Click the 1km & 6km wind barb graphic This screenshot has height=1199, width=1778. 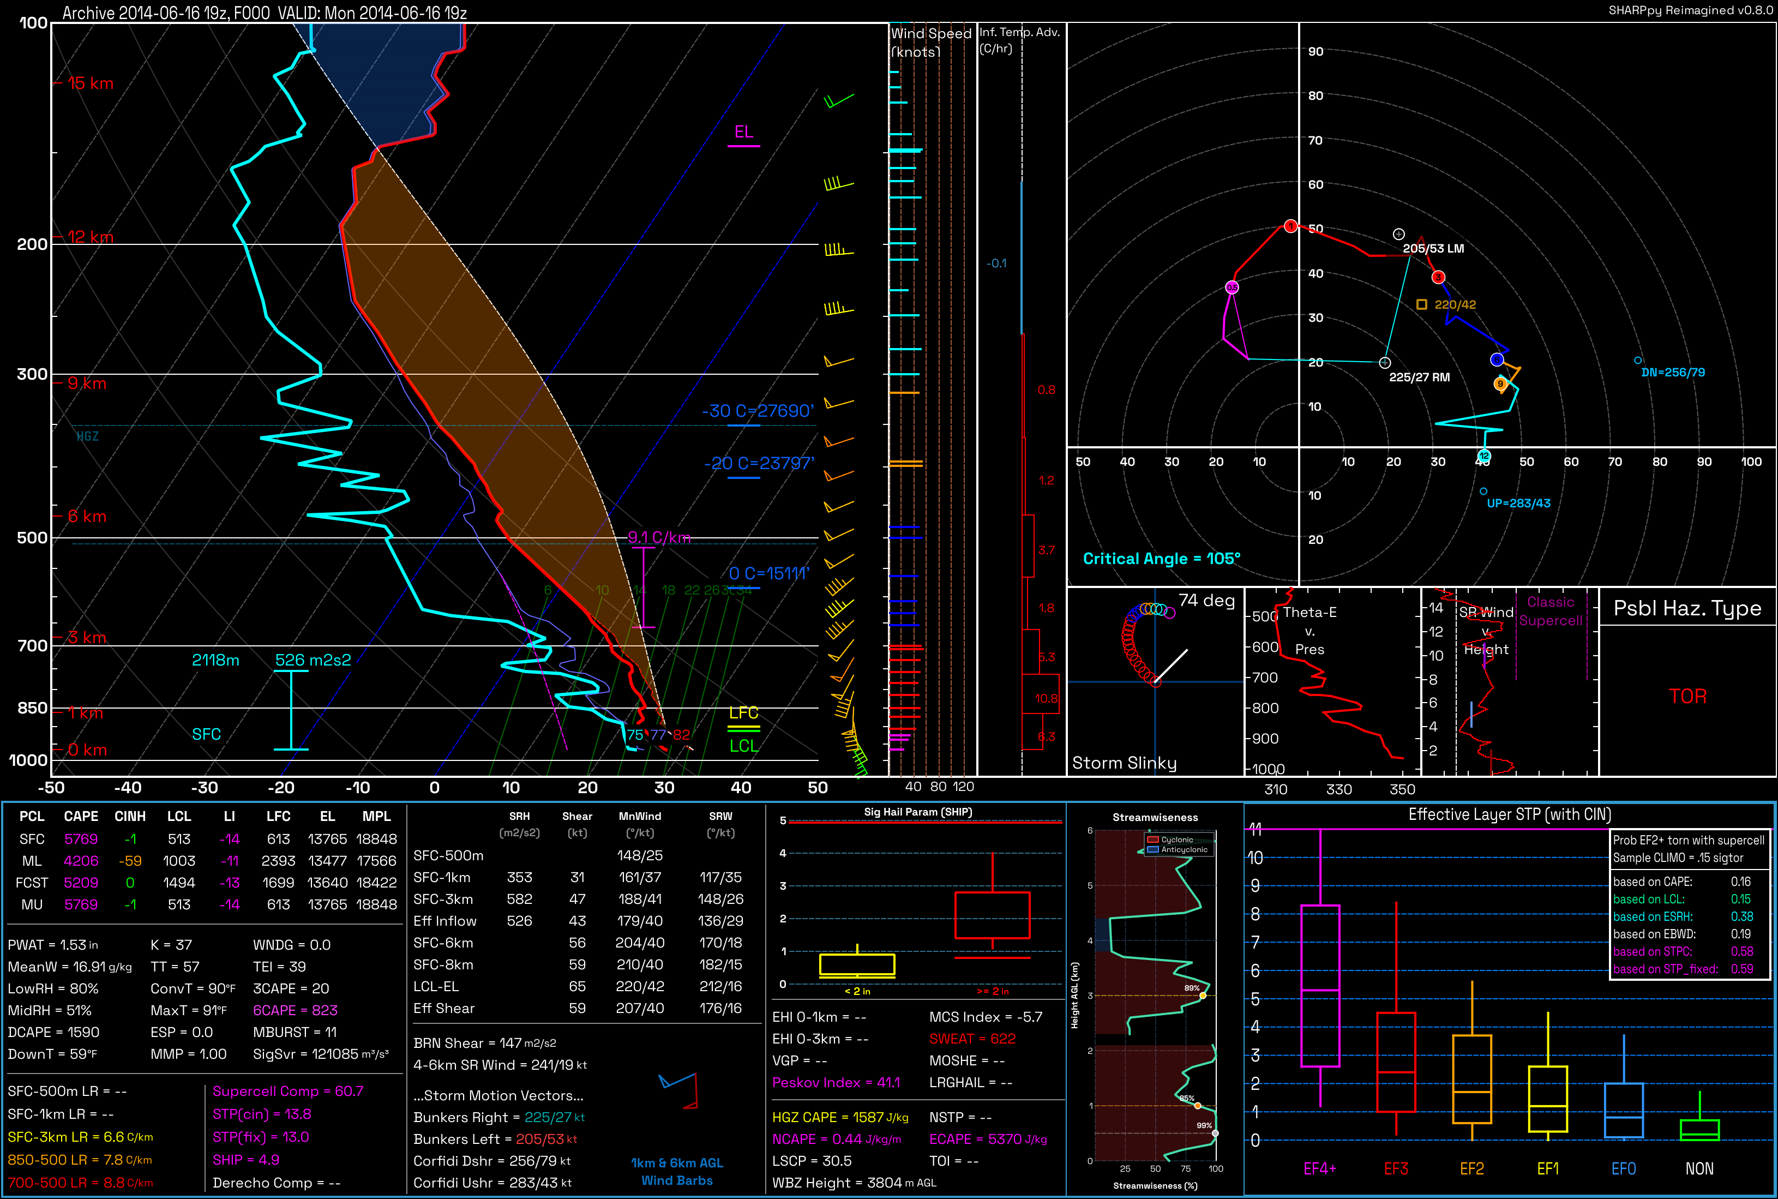(679, 1090)
